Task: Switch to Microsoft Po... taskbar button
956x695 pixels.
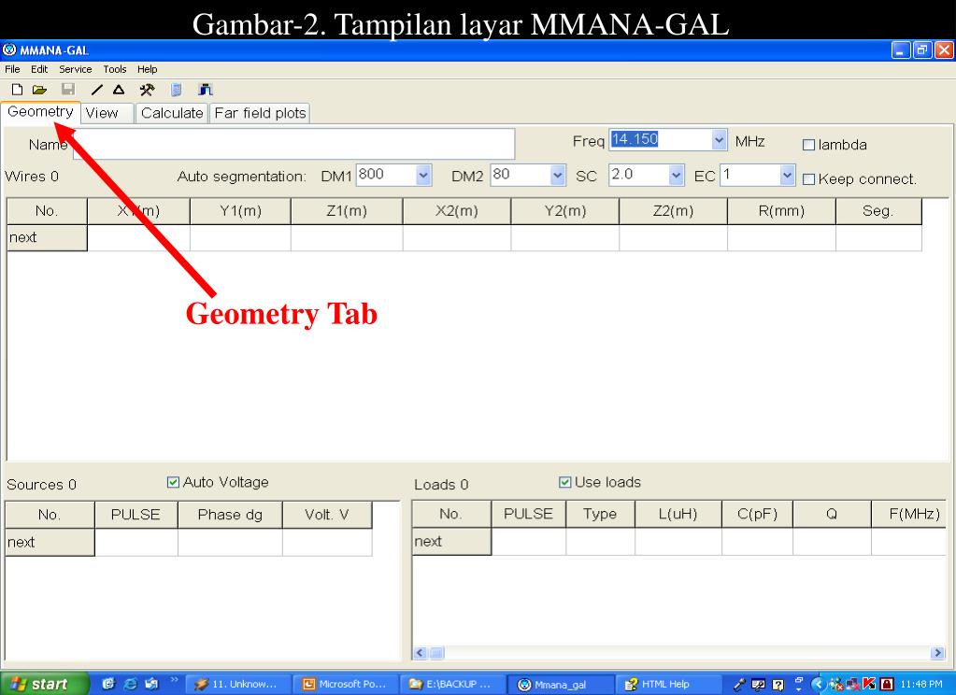Action: tap(346, 684)
